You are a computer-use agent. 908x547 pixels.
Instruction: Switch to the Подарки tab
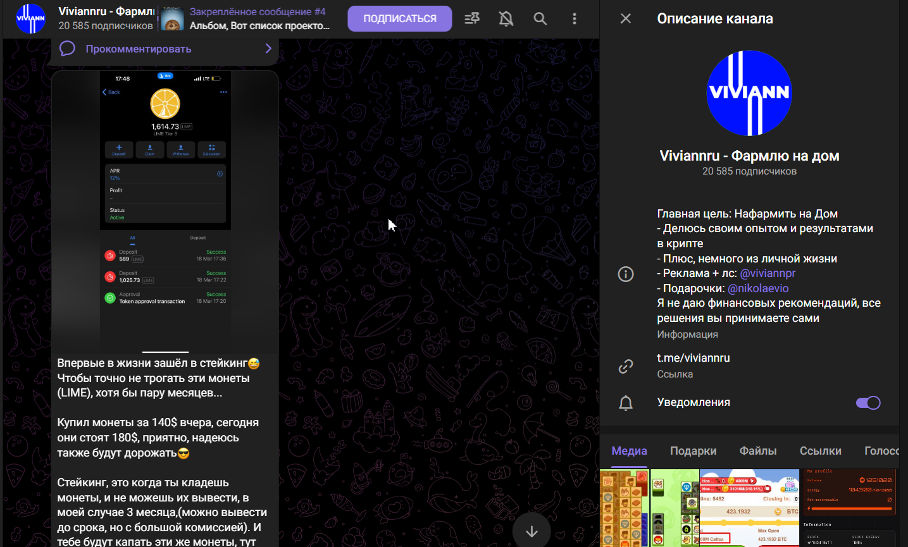693,451
